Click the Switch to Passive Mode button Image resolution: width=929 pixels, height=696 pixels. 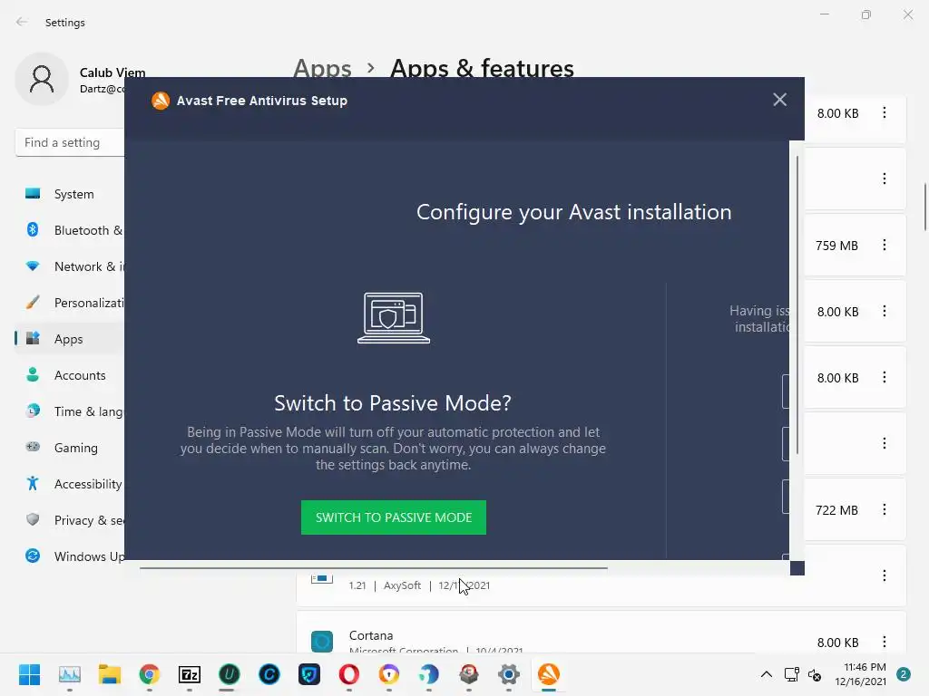tap(394, 517)
